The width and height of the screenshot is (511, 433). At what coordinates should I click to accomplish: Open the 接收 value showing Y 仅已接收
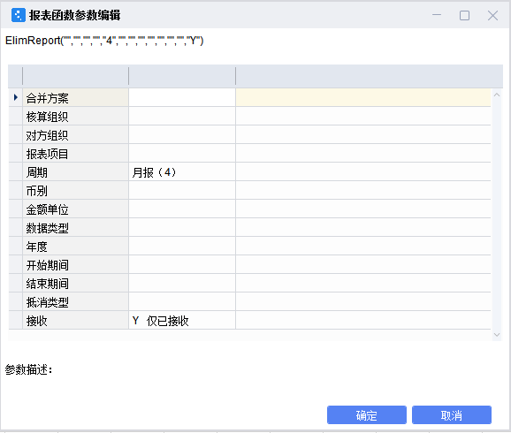pos(182,320)
